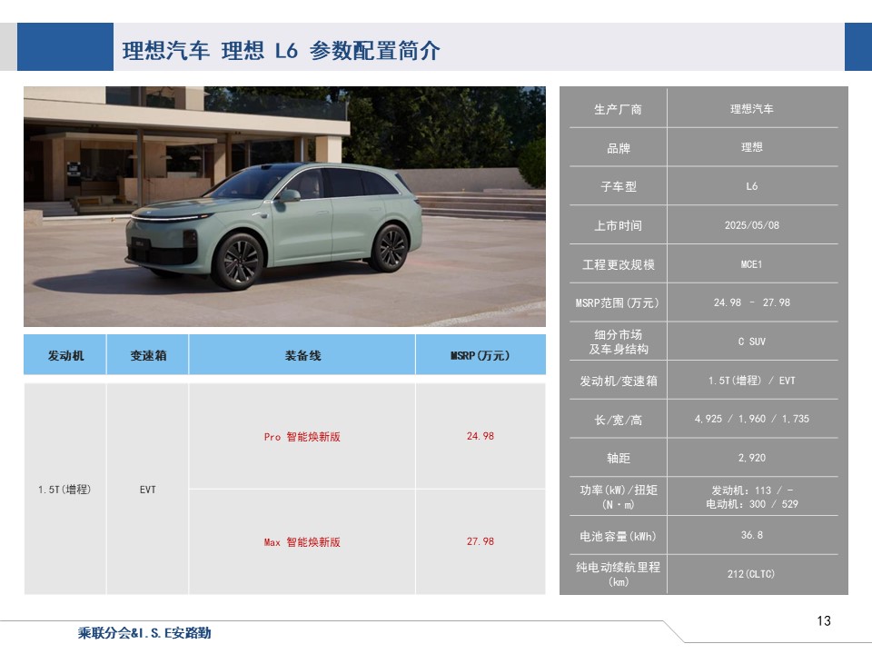The height and width of the screenshot is (654, 872).
Task: Click the MSRP范围(万元) label
Action: tap(618, 302)
